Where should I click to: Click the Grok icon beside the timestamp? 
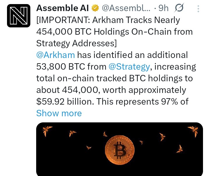point(179,8)
